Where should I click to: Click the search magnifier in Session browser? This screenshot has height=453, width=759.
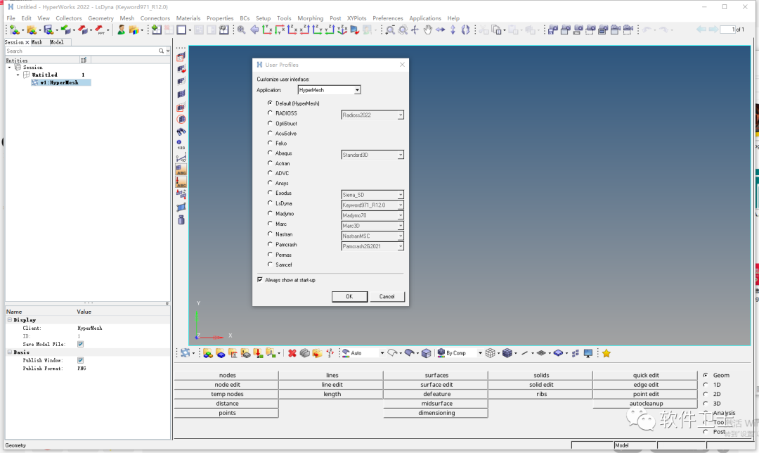pos(161,51)
